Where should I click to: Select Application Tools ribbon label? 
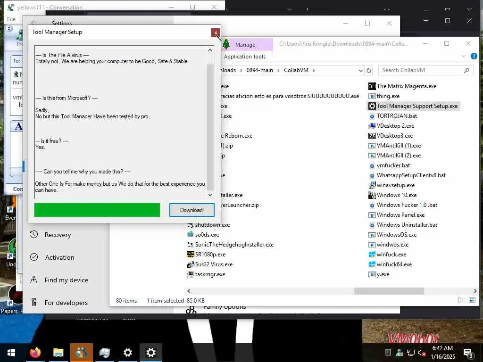coord(245,57)
